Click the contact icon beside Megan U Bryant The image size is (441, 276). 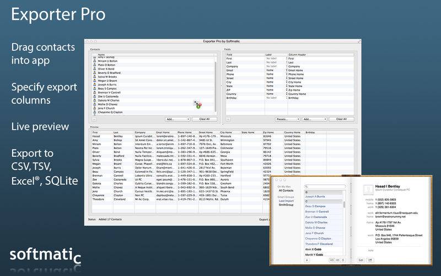pyautogui.click(x=94, y=81)
